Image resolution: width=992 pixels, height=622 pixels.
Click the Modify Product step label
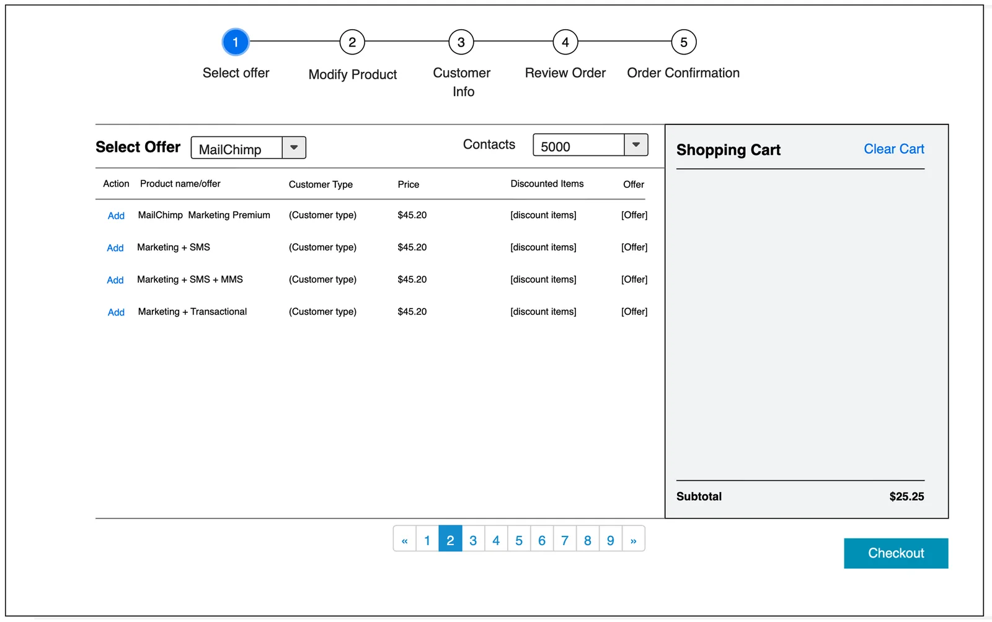click(353, 74)
